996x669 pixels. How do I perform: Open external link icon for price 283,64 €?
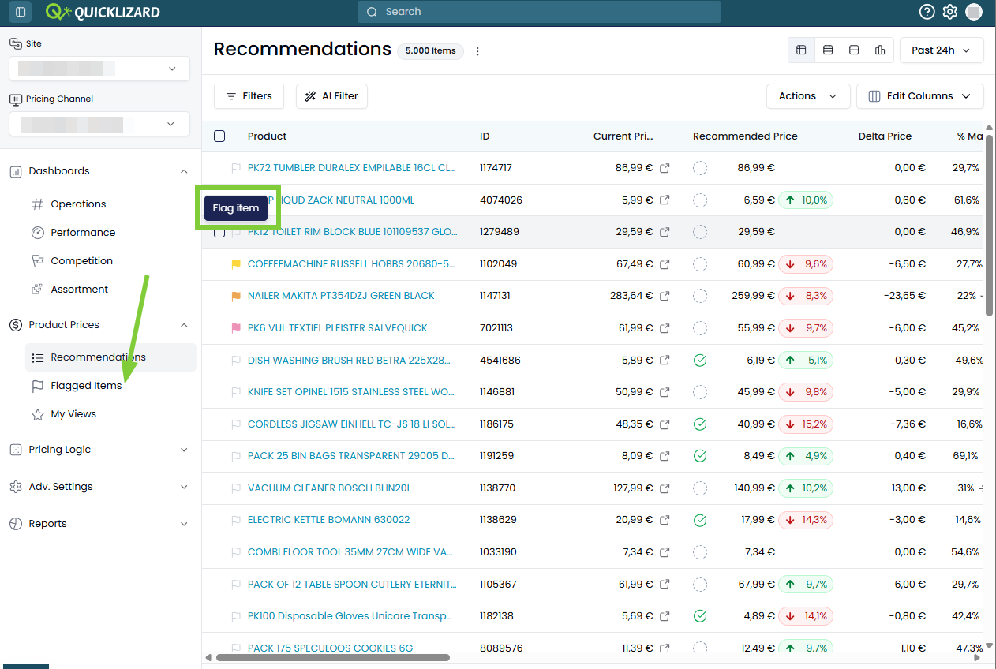(x=665, y=296)
